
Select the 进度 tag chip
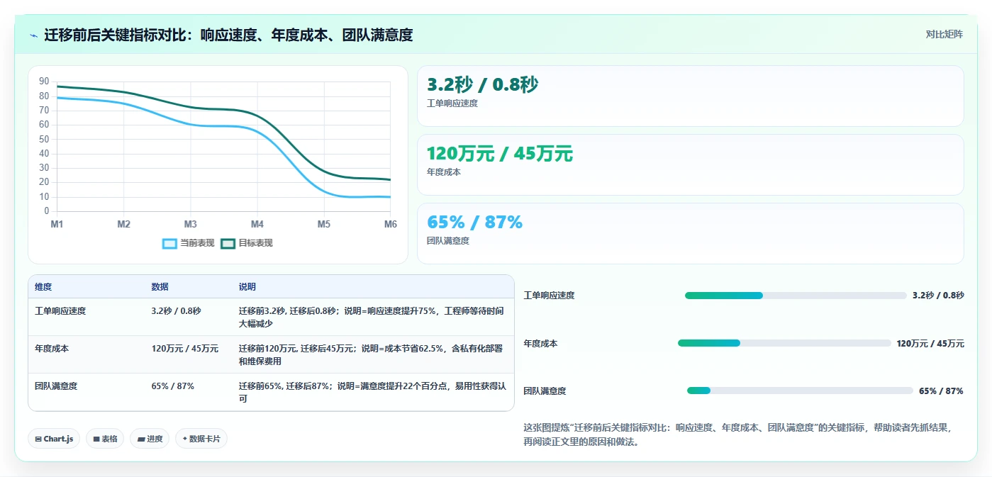(150, 439)
